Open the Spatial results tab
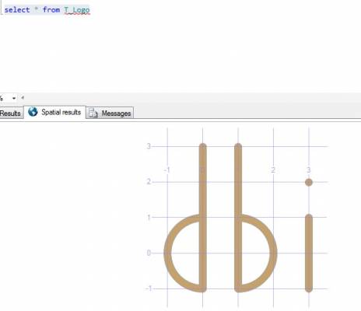This screenshot has height=311, width=361. click(54, 112)
